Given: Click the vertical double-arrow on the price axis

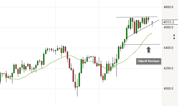Looking at the screenshot, I should (174, 37).
